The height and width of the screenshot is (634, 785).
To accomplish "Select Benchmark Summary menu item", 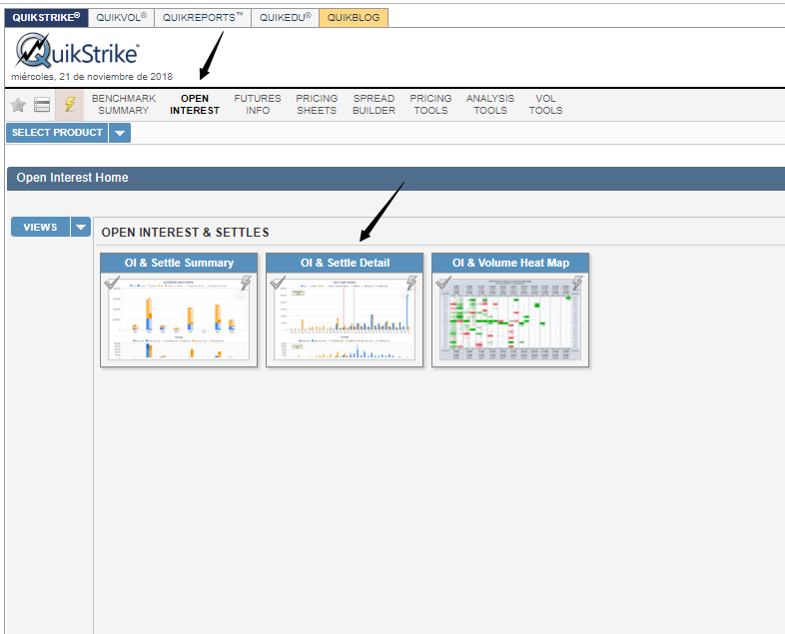I will pos(124,105).
